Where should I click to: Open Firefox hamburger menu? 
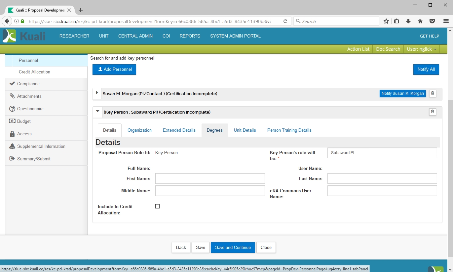446,21
